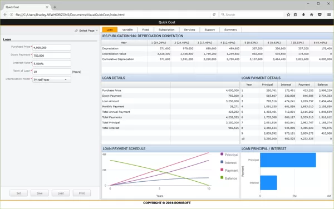
Task: Click the Save button
Action: [40, 193]
